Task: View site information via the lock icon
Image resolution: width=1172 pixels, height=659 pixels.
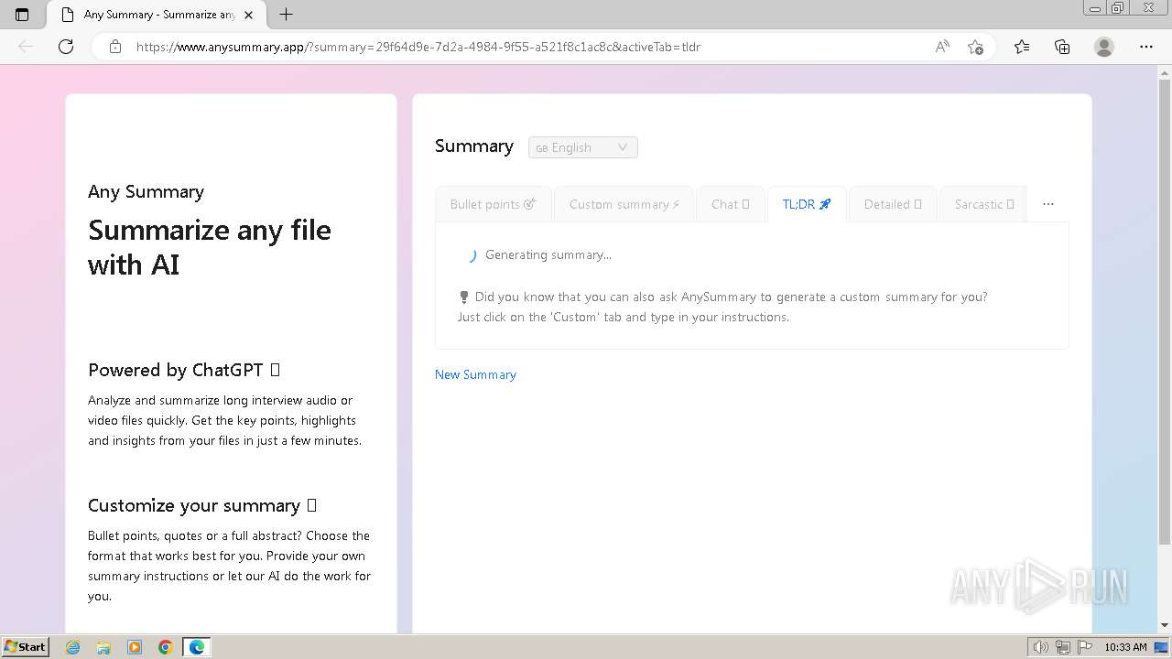Action: pyautogui.click(x=115, y=47)
